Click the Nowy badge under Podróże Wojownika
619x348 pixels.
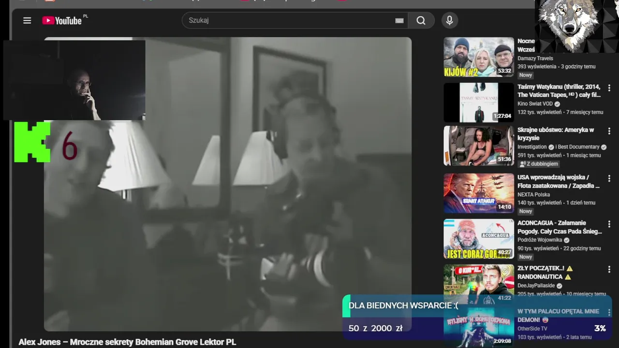pos(526,257)
